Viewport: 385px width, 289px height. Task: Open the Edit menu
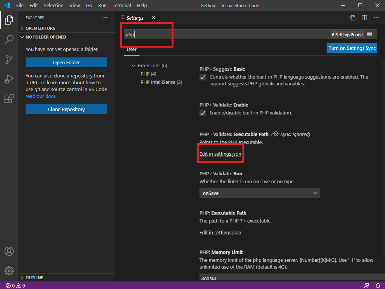tap(34, 5)
